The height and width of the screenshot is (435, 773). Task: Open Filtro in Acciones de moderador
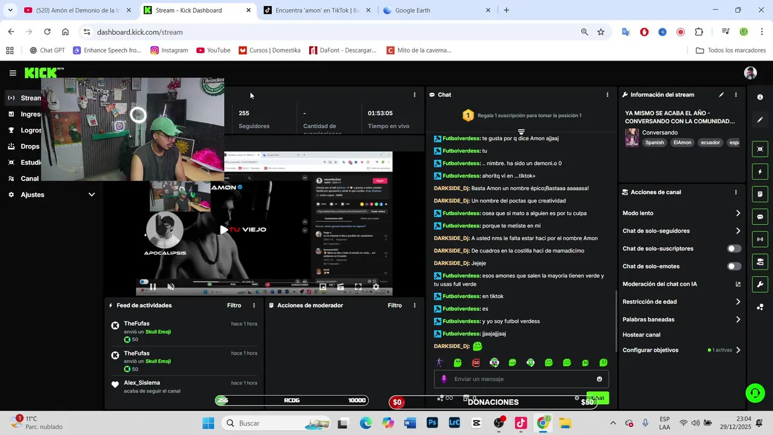pos(395,306)
